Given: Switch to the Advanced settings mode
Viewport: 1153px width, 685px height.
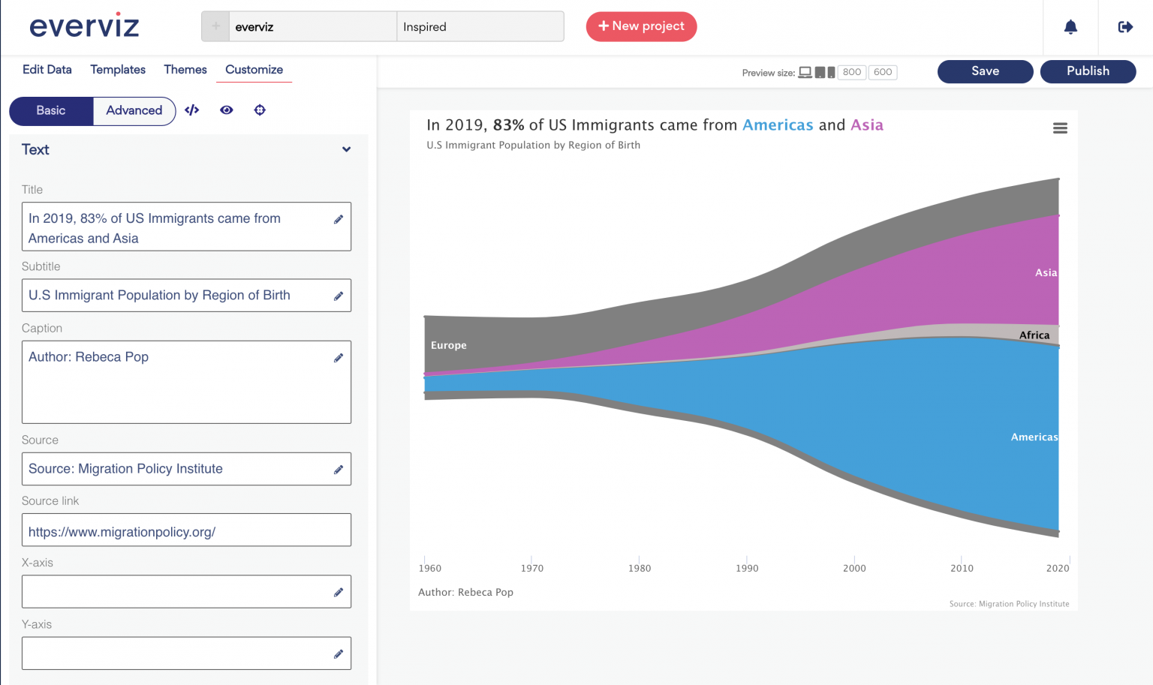Looking at the screenshot, I should 134,110.
